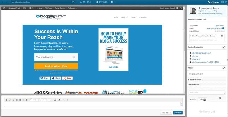Open the Send later dropdown
Image resolution: width=228 pixels, height=117 pixels.
pos(166,113)
